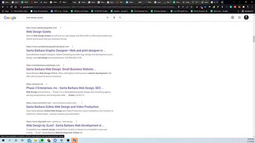The width and height of the screenshot is (255, 143).
Task: Open more options for zoominfo.com result
Action: [x=82, y=103]
